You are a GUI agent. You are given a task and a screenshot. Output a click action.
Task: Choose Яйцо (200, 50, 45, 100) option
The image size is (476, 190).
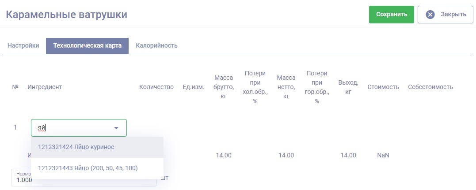88,168
